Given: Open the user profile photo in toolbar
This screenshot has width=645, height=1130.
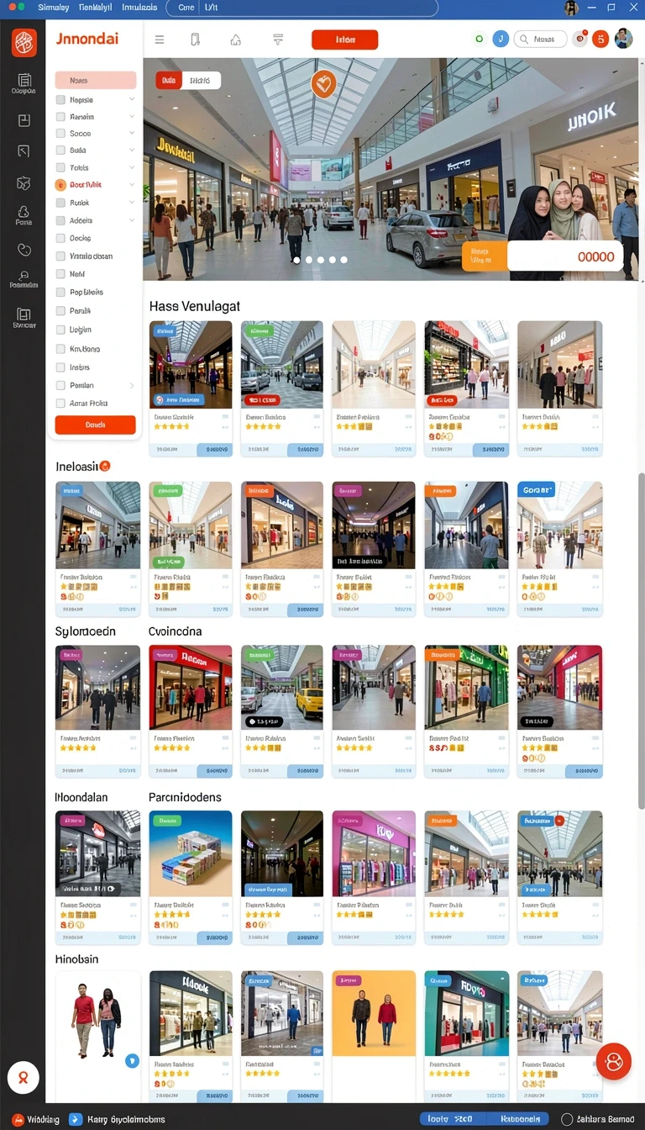Looking at the screenshot, I should click(623, 39).
